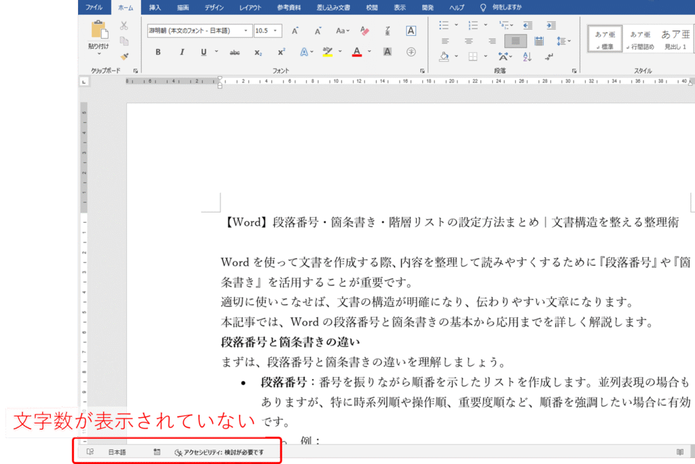This screenshot has height=464, width=695.
Task: Expand the bullets library dropdown arrow
Action: click(x=456, y=25)
